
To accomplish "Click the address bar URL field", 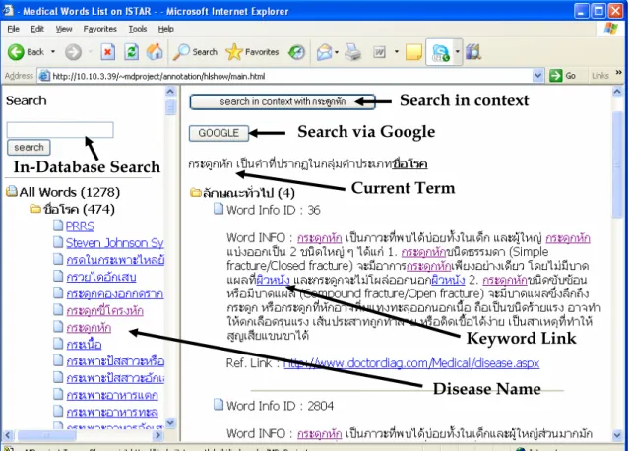I will coord(291,76).
